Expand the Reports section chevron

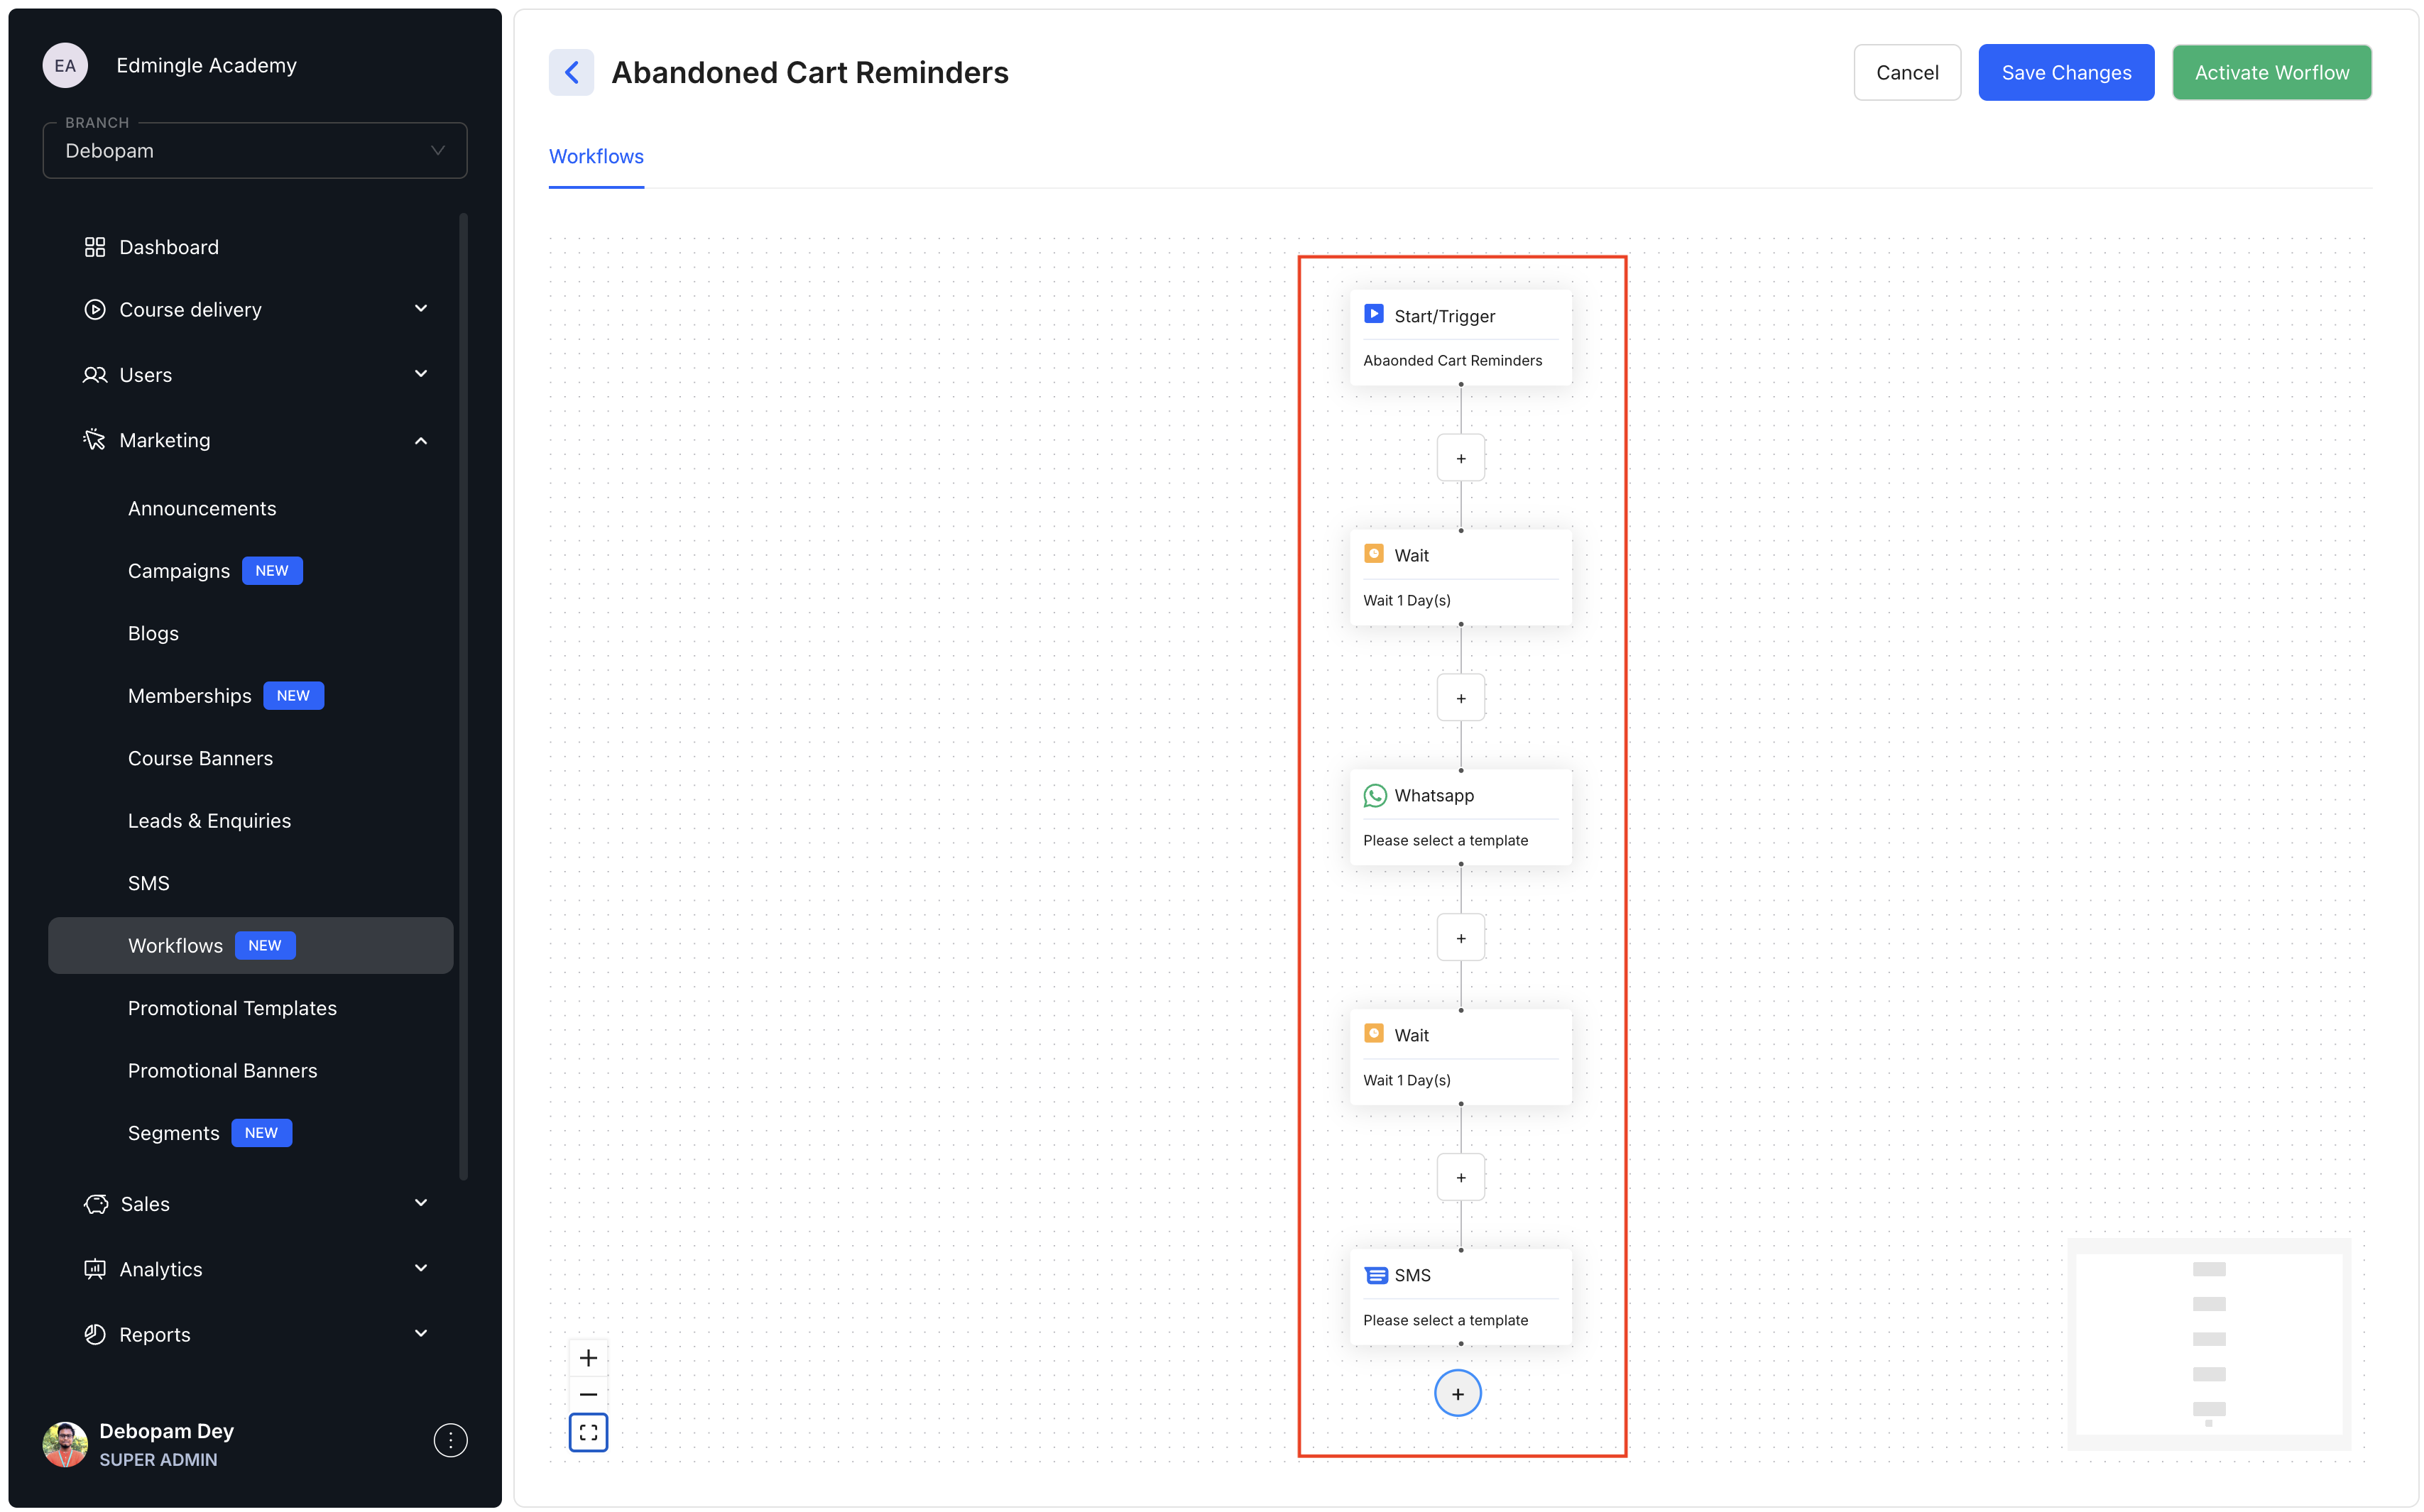421,1332
